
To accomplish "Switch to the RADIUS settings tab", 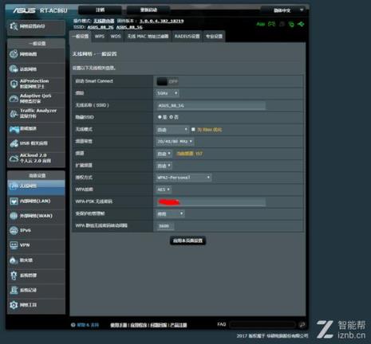I will [187, 37].
